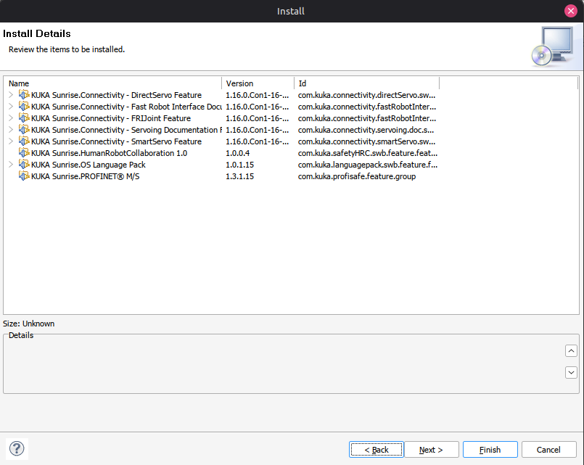Open the help question mark icon

point(17,448)
